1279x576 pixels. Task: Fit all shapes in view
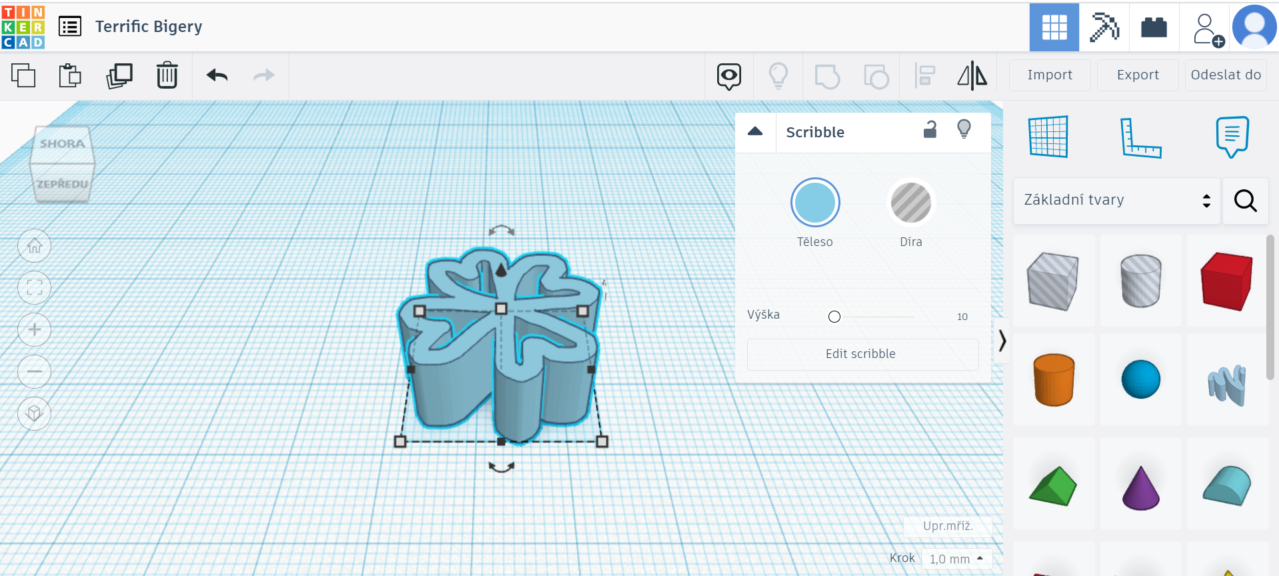[x=35, y=288]
